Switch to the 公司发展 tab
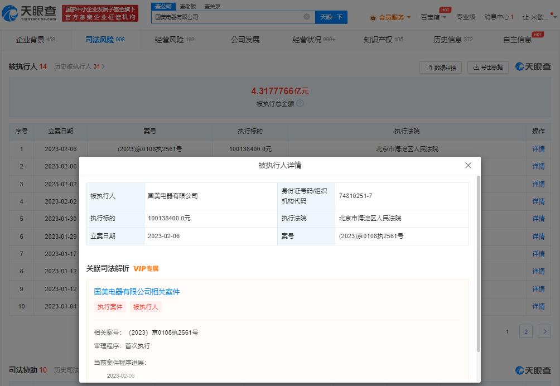Screen dimensions: 560x386 [245, 40]
